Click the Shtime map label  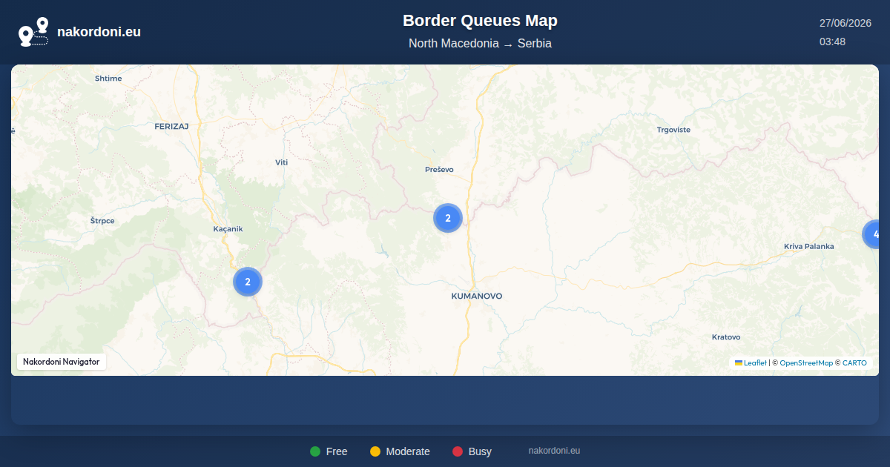[108, 79]
